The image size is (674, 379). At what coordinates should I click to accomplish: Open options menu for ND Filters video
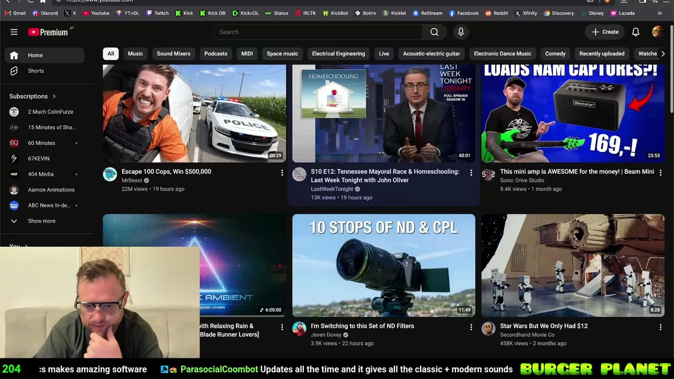(471, 327)
